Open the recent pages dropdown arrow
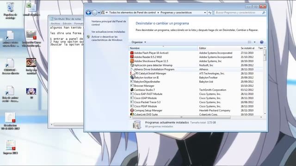Viewport: 296px width, 166px height. (99, 13)
